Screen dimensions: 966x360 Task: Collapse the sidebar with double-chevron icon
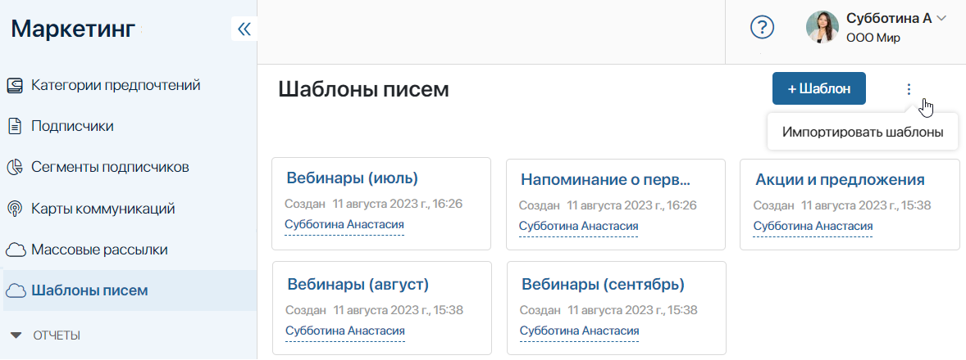click(244, 29)
